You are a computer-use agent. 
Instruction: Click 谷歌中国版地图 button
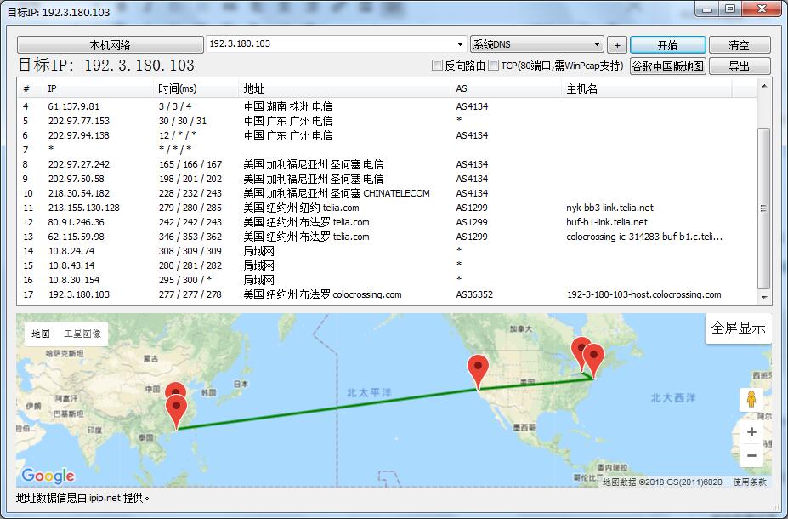(x=667, y=66)
